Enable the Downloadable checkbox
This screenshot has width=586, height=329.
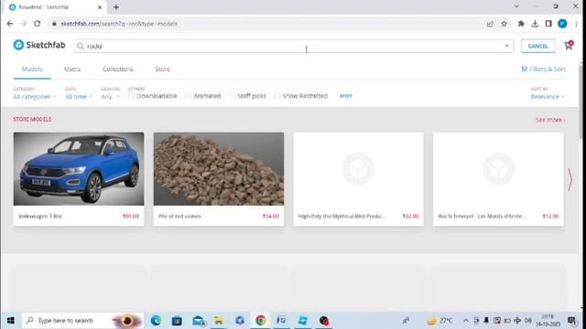click(x=131, y=96)
